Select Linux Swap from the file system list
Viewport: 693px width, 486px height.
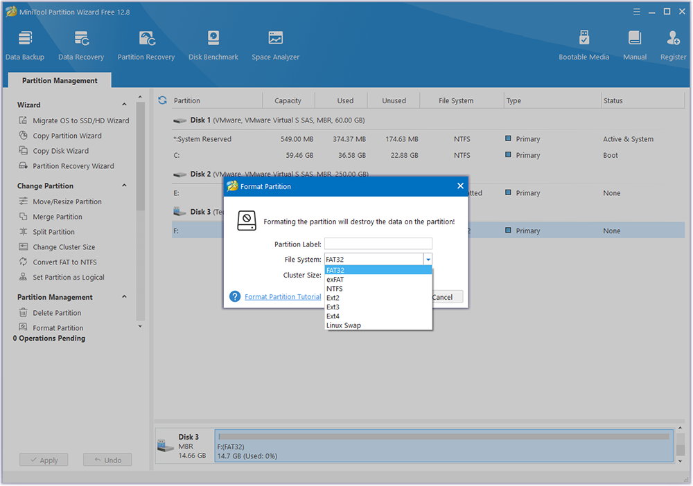click(378, 326)
